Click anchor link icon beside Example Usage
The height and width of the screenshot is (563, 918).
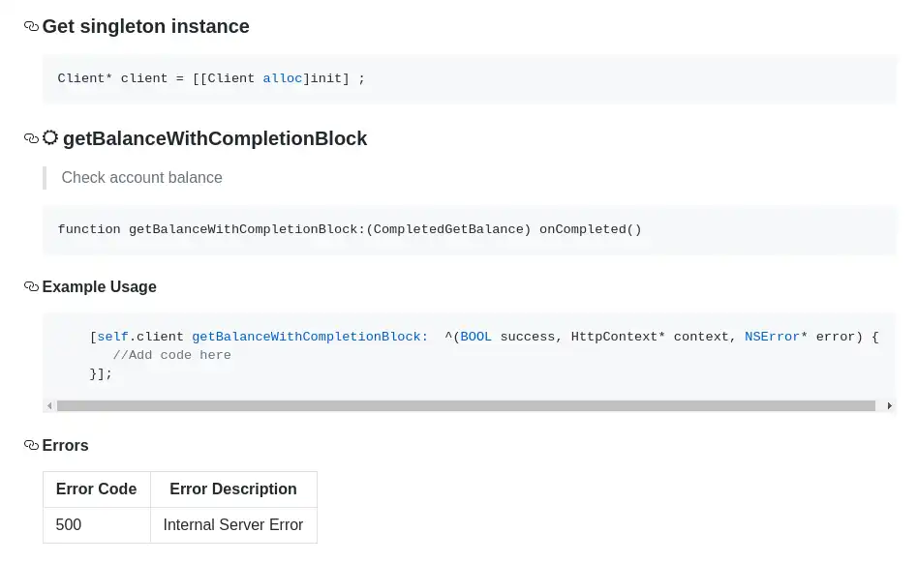tap(31, 287)
